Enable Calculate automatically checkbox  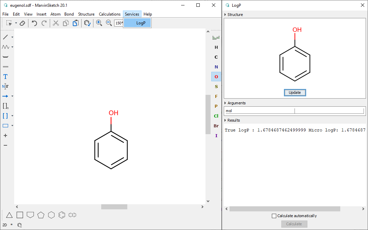[274, 216]
